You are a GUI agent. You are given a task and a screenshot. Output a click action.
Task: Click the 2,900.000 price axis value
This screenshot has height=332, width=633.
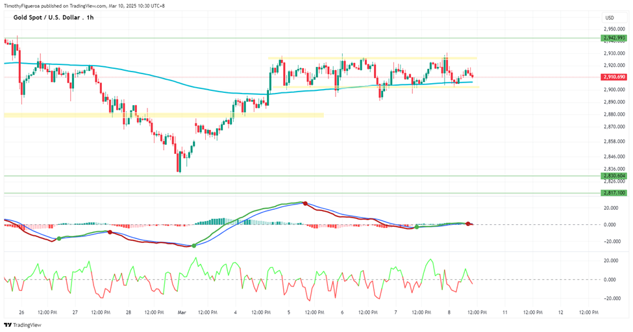tap(614, 90)
